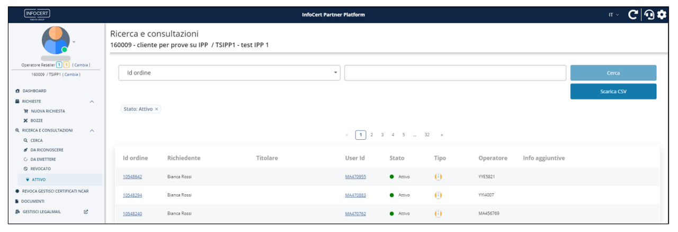Open the IT language selector
678x232 pixels.
[613, 15]
